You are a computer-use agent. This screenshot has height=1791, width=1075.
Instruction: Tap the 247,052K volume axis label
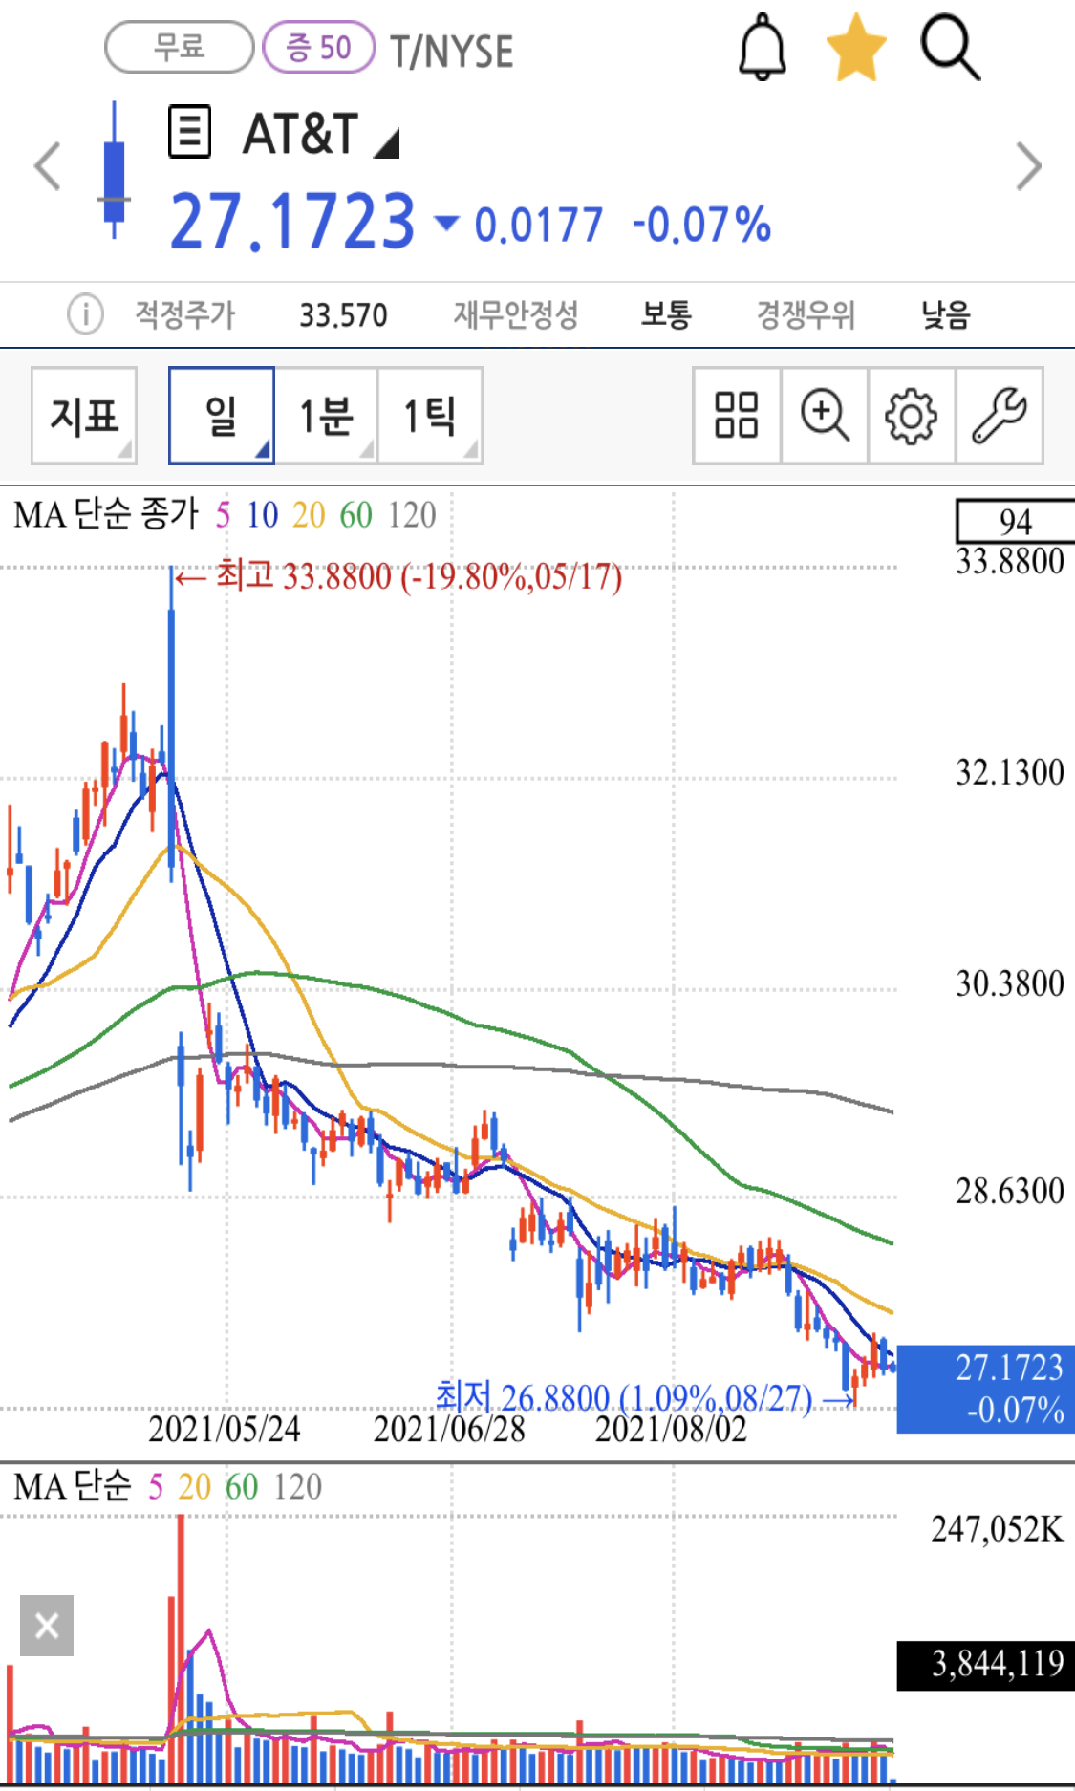pyautogui.click(x=998, y=1529)
